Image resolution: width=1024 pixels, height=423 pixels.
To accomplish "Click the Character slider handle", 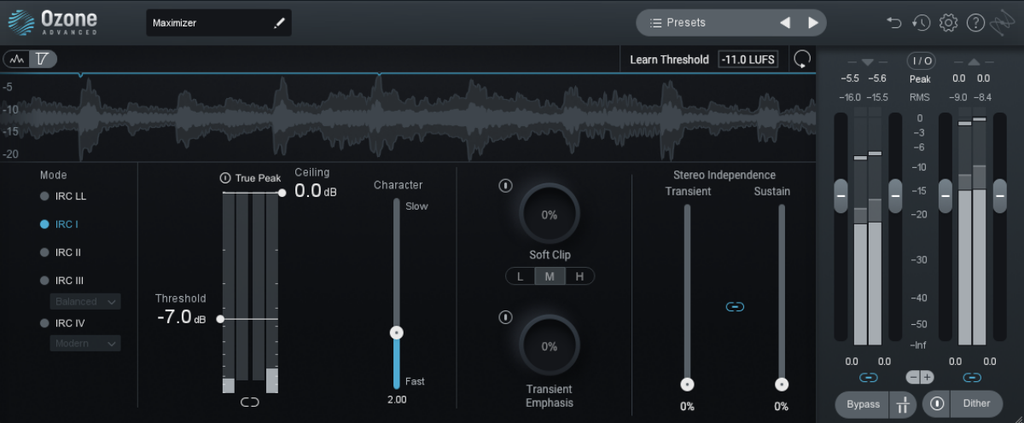I will (396, 333).
